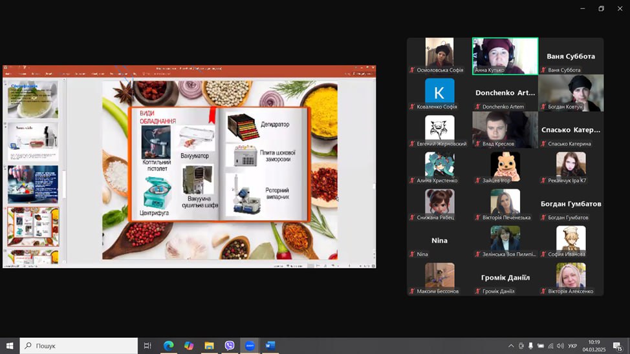Select Анна Кутько's active video tile
This screenshot has height=354, width=630.
pyautogui.click(x=505, y=56)
